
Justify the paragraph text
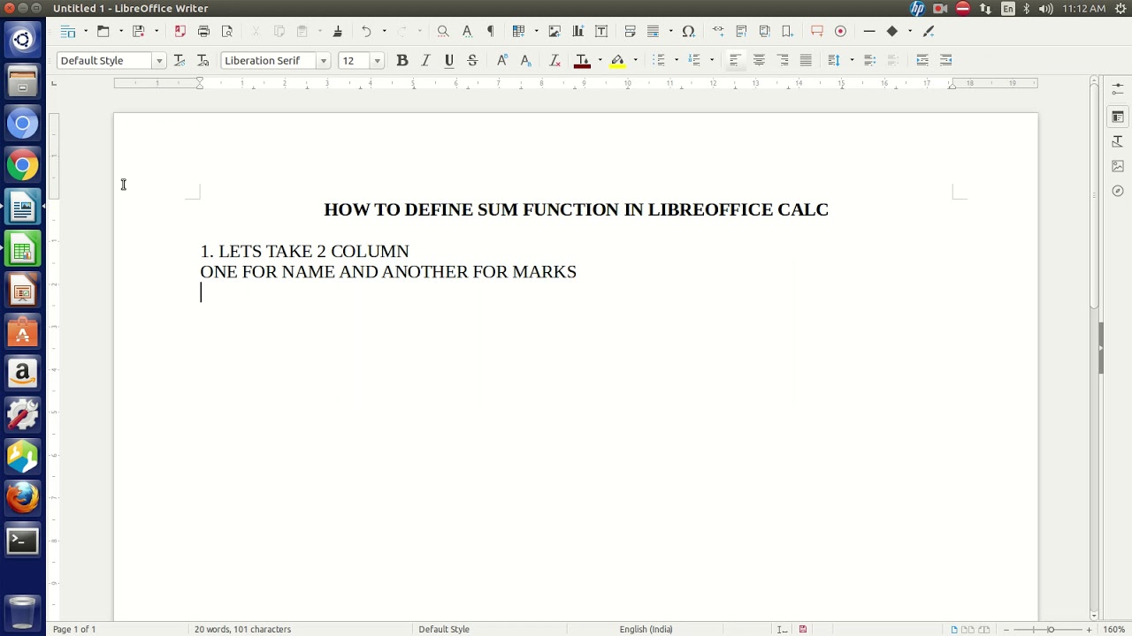[806, 60]
